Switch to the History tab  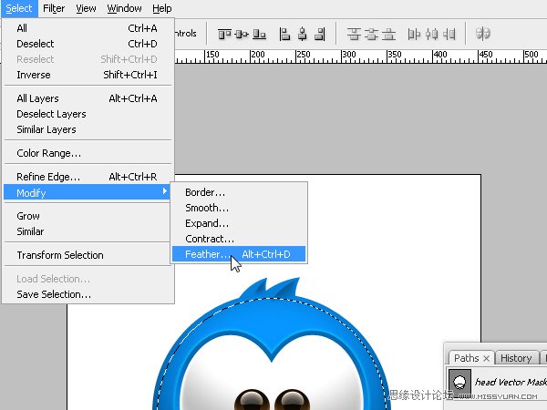pyautogui.click(x=516, y=358)
